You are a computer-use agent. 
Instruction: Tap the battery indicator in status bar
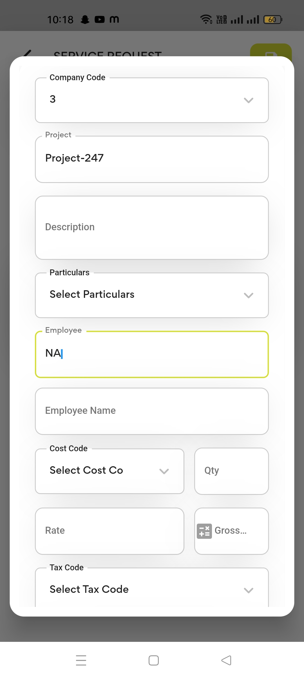[272, 19]
